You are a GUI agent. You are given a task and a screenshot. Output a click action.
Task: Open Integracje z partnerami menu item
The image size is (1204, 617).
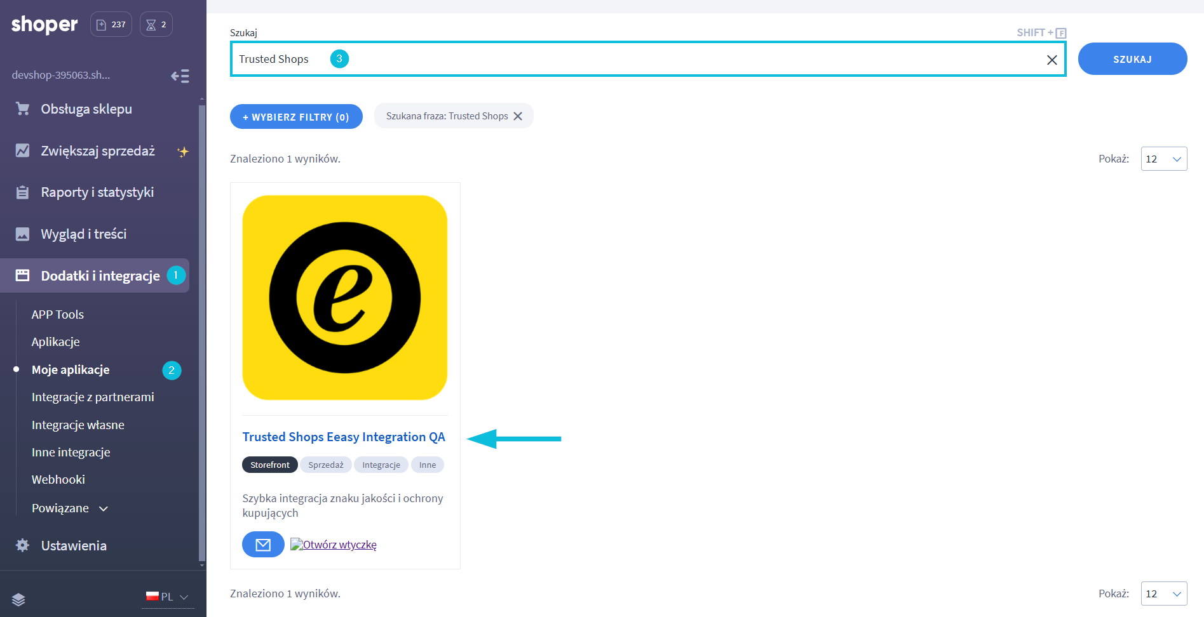click(x=93, y=397)
